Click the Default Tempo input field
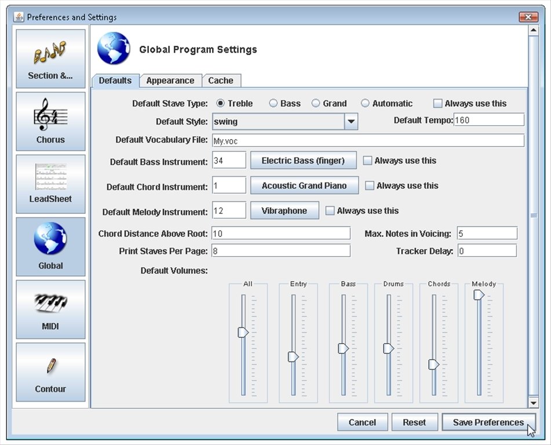The width and height of the screenshot is (551, 445). point(489,120)
